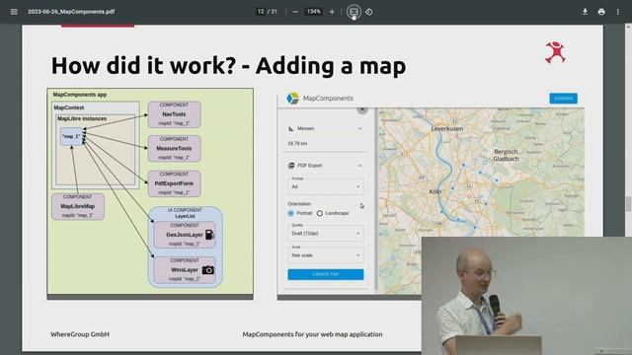This screenshot has width=632, height=355.
Task: Click the GeoJsonLayer component box
Action: coord(185,235)
